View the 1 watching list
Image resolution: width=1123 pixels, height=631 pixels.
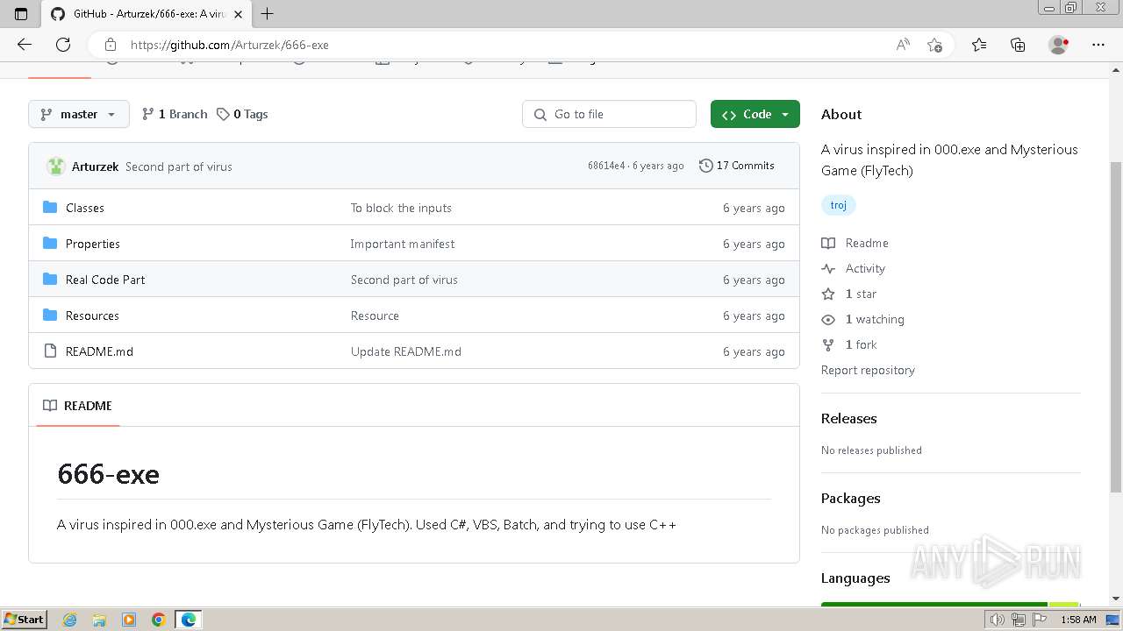(x=863, y=319)
